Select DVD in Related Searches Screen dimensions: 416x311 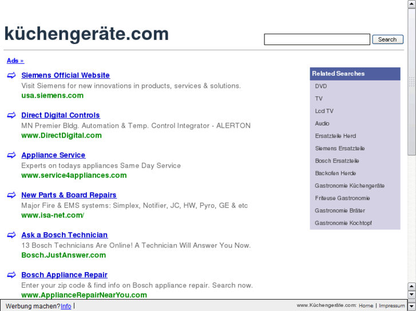[x=321, y=86]
